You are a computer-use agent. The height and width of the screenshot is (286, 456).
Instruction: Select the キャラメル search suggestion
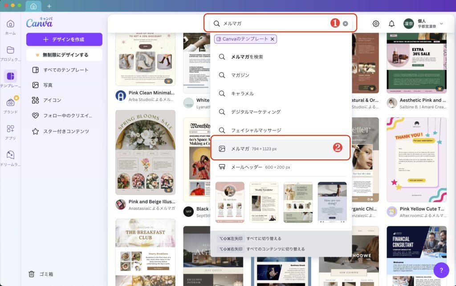(281, 94)
